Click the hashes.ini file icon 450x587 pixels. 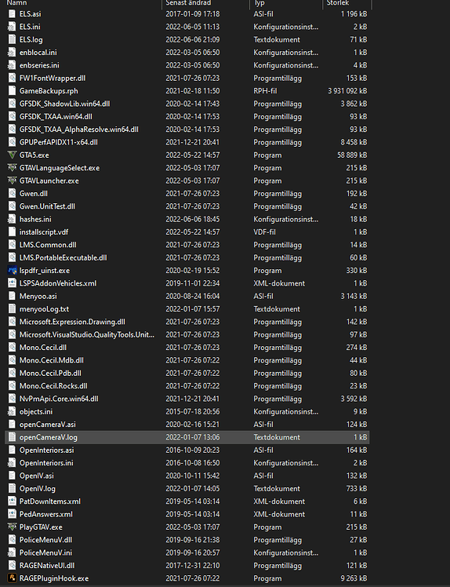coord(13,219)
